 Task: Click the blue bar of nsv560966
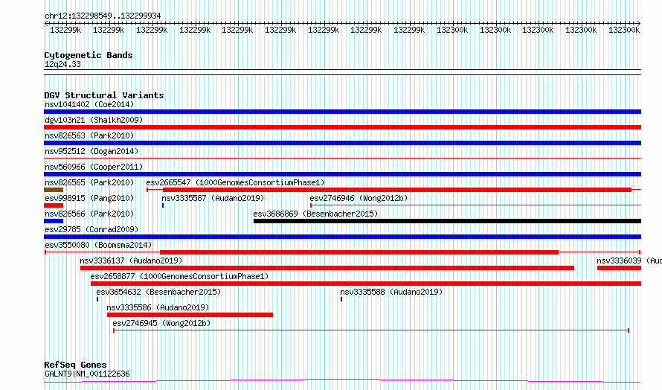click(x=342, y=174)
